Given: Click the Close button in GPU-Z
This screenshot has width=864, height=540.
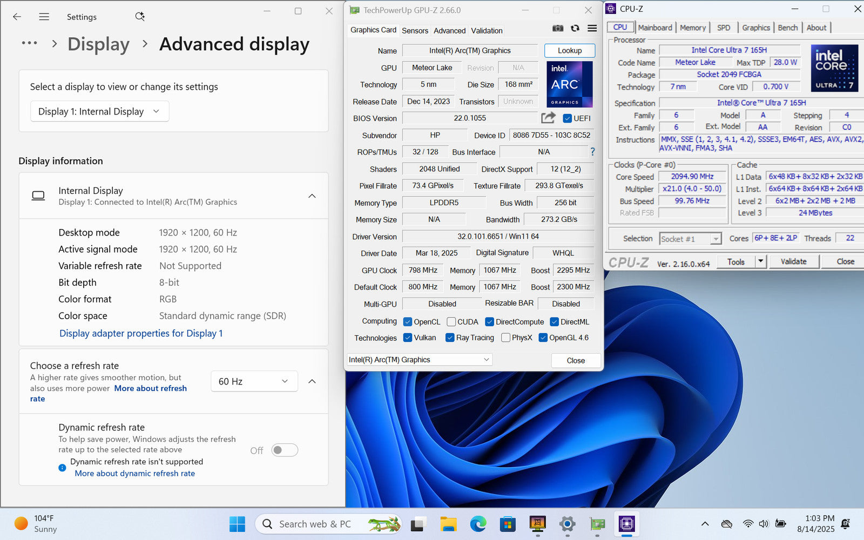Looking at the screenshot, I should (x=576, y=360).
